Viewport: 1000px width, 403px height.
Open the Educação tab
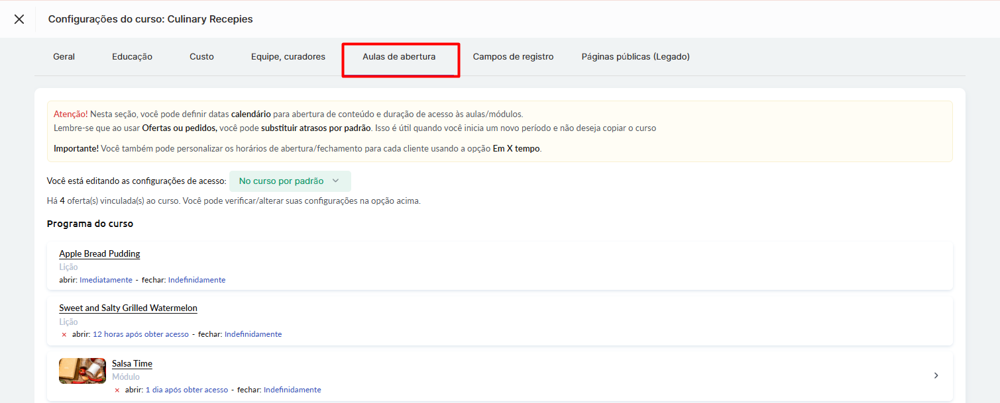[x=132, y=57]
